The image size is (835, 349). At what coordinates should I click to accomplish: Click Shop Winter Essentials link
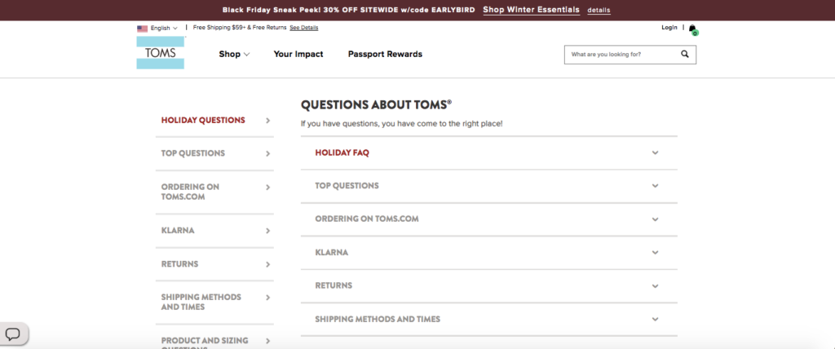click(x=532, y=10)
